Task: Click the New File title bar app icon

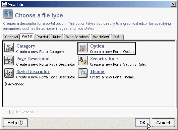Action: (5, 4)
